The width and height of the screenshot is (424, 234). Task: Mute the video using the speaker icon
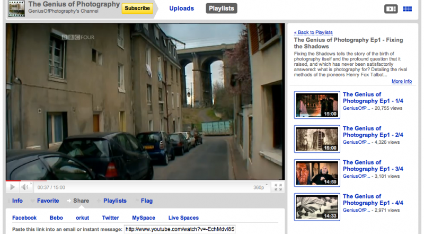tap(25, 187)
